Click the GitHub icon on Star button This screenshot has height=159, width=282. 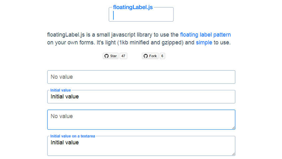[x=106, y=56]
